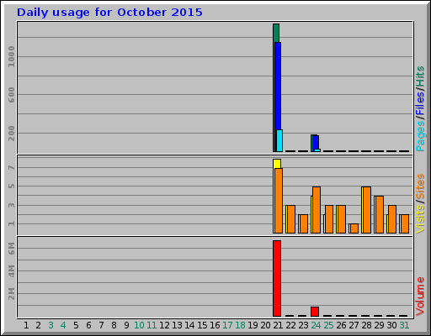Click the blue Files bar for day 21
This screenshot has width=431, height=336.
click(278, 86)
